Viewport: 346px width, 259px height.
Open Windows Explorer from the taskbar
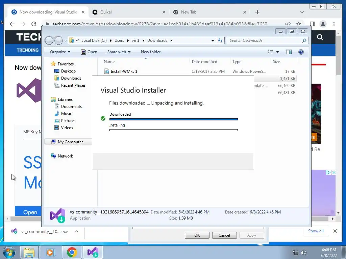click(29, 252)
